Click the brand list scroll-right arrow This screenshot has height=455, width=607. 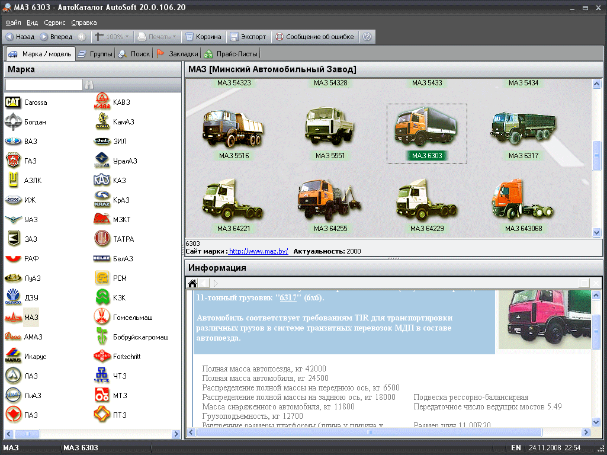[x=176, y=434]
